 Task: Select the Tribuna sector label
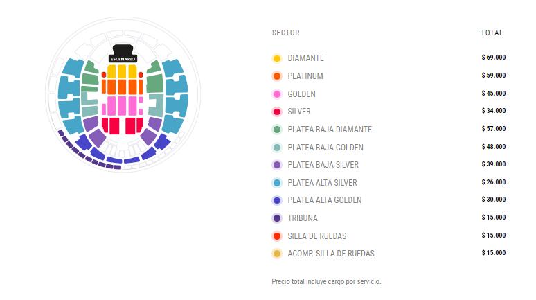304,218
